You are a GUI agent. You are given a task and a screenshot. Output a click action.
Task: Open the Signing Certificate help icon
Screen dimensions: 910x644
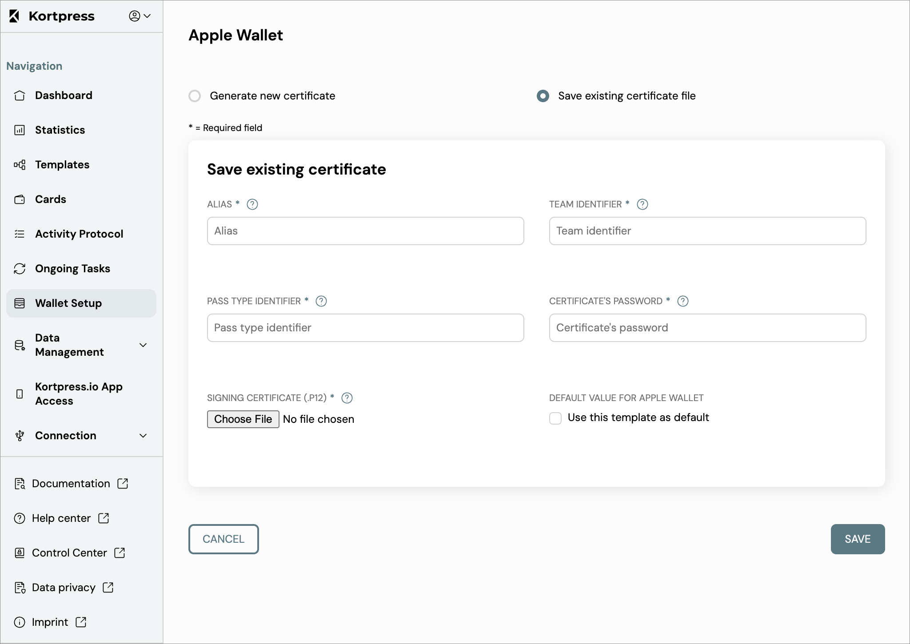(347, 398)
